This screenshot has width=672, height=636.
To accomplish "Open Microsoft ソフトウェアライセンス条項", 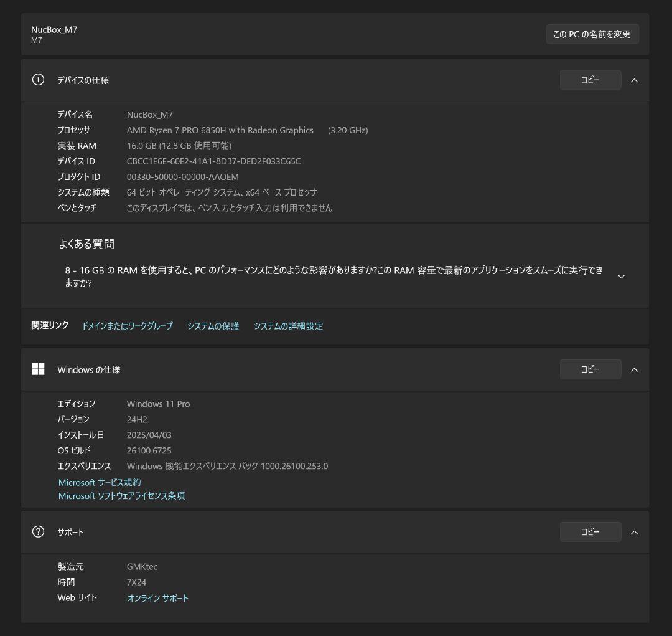I will (x=121, y=496).
